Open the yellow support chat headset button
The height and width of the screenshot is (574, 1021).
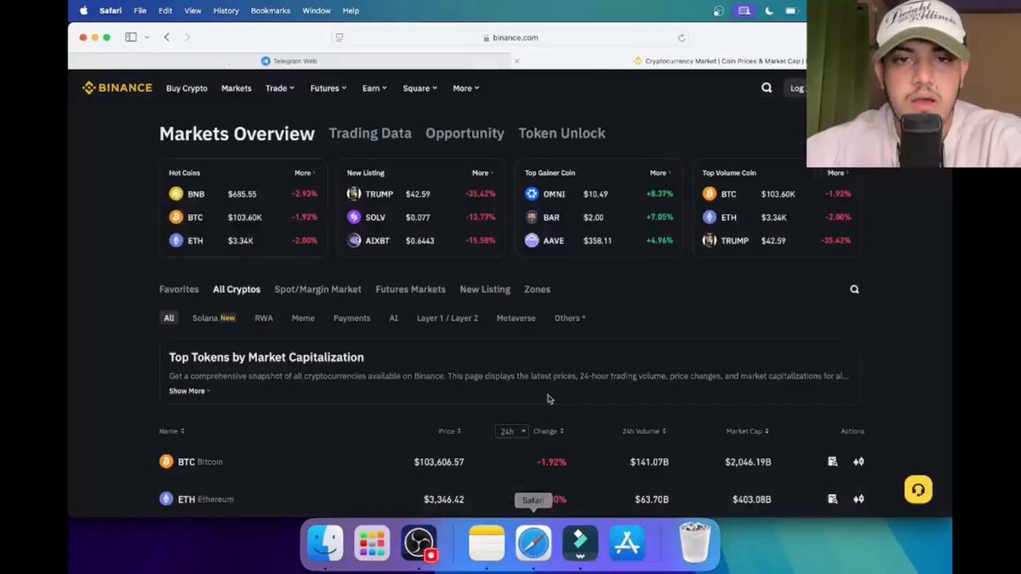coord(918,490)
